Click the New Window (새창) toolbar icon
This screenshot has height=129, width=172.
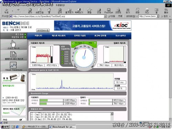(x=137, y=10)
